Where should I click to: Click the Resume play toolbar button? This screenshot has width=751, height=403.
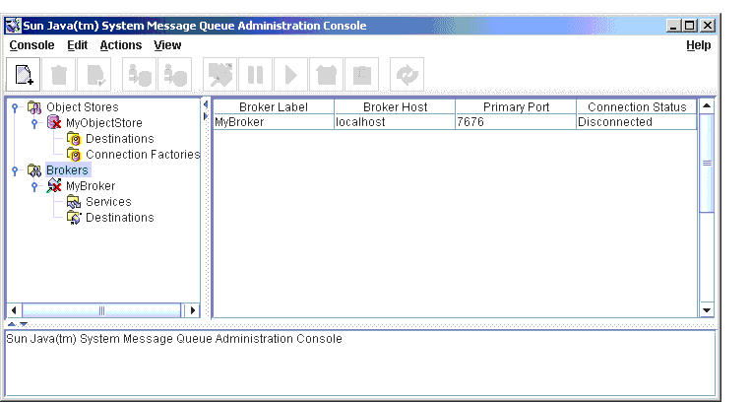(x=290, y=75)
